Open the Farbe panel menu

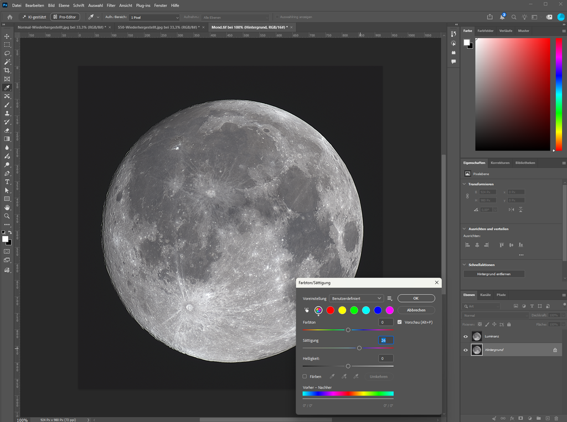coord(563,31)
